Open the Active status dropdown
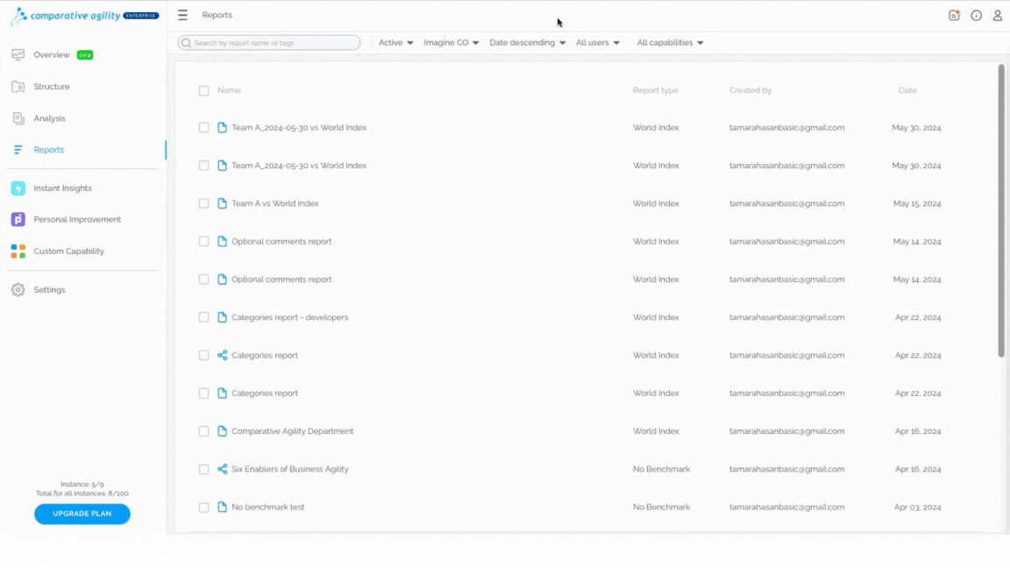 coord(395,42)
